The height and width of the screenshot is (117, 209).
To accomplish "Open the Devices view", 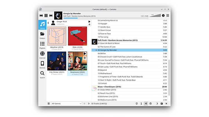I will coord(42,64).
